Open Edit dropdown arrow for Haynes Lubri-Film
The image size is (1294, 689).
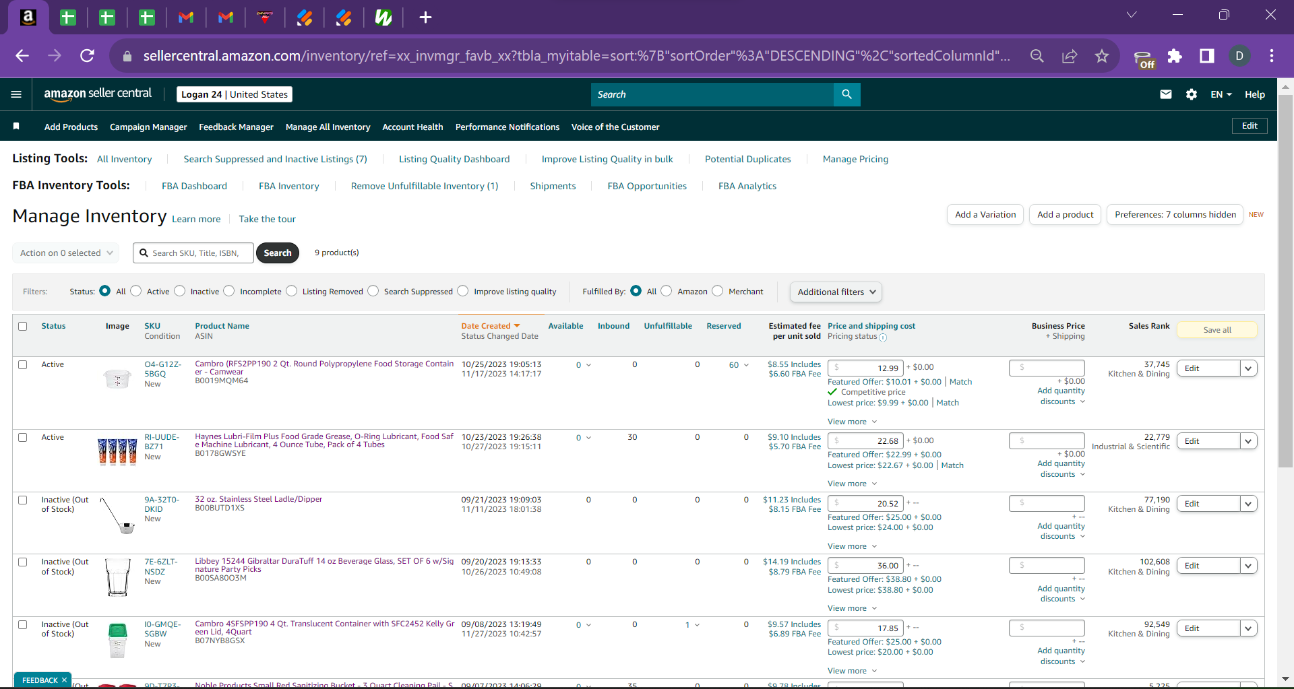point(1248,441)
